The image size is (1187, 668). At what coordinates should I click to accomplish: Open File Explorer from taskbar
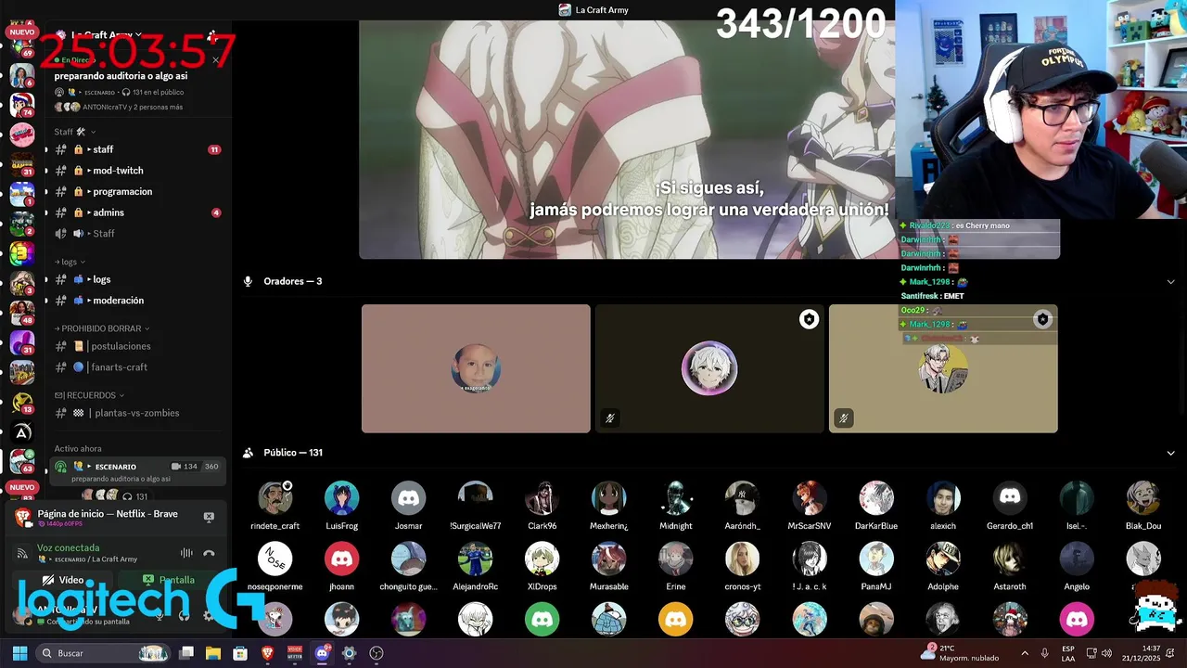[213, 653]
